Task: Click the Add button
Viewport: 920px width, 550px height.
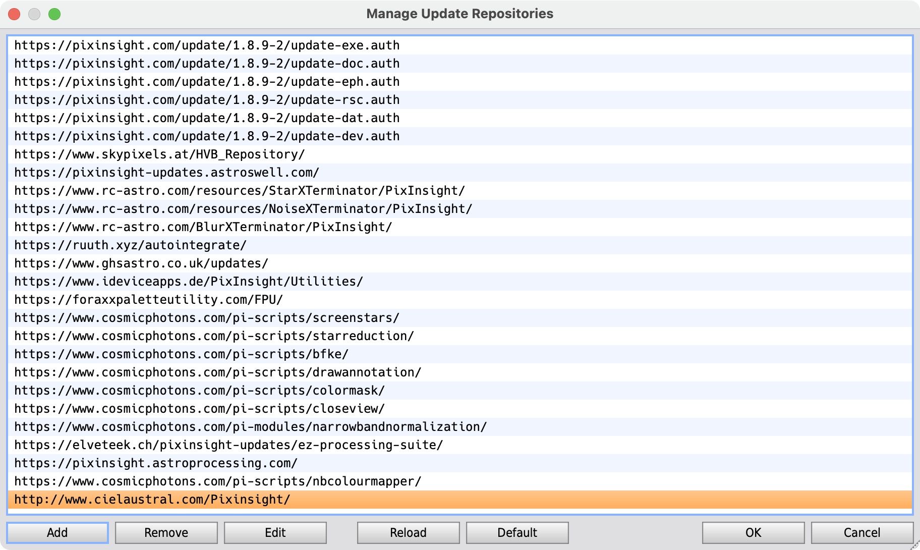Action: point(57,533)
